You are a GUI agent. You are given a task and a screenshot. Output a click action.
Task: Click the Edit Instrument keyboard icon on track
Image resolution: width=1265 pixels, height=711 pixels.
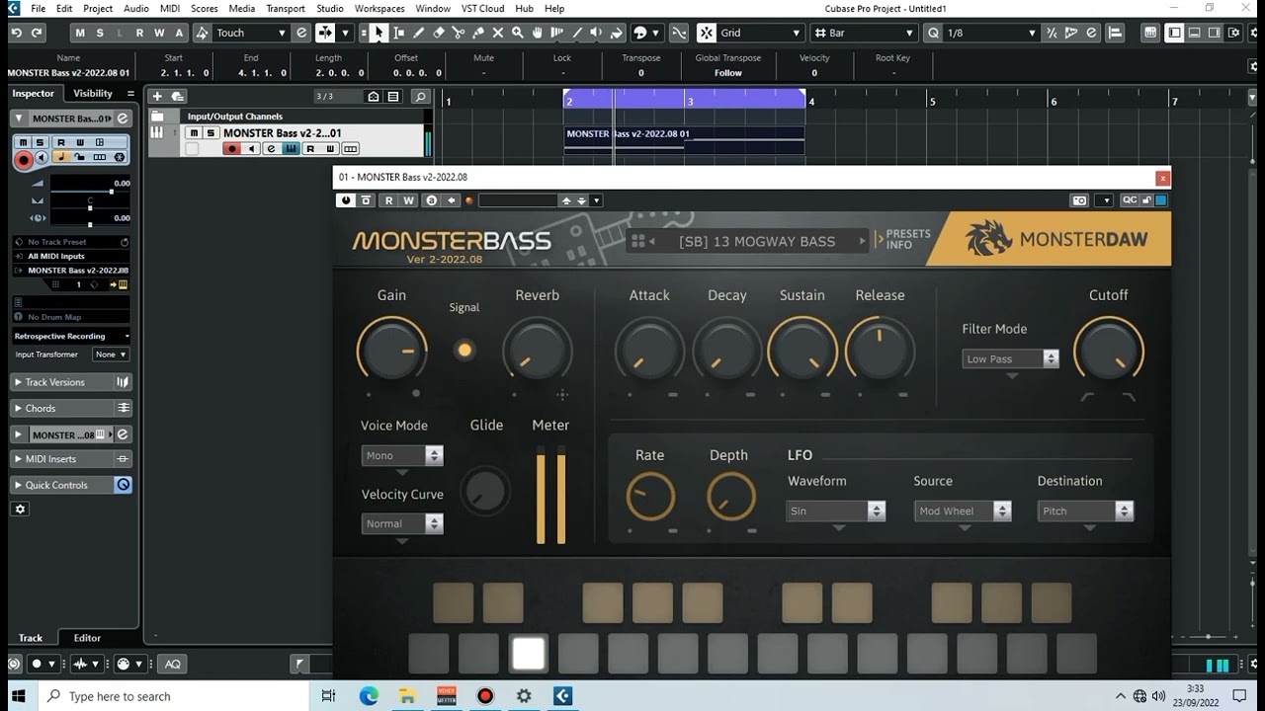click(x=291, y=149)
